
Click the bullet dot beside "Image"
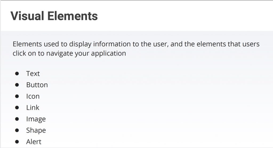point(17,119)
